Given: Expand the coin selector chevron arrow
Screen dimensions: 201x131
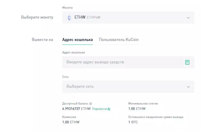Looking at the screenshot, I should click(x=188, y=18).
